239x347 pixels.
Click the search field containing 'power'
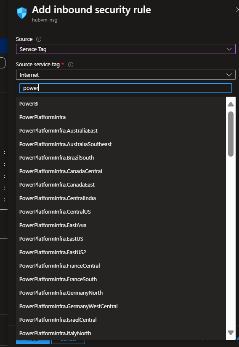(x=125, y=88)
